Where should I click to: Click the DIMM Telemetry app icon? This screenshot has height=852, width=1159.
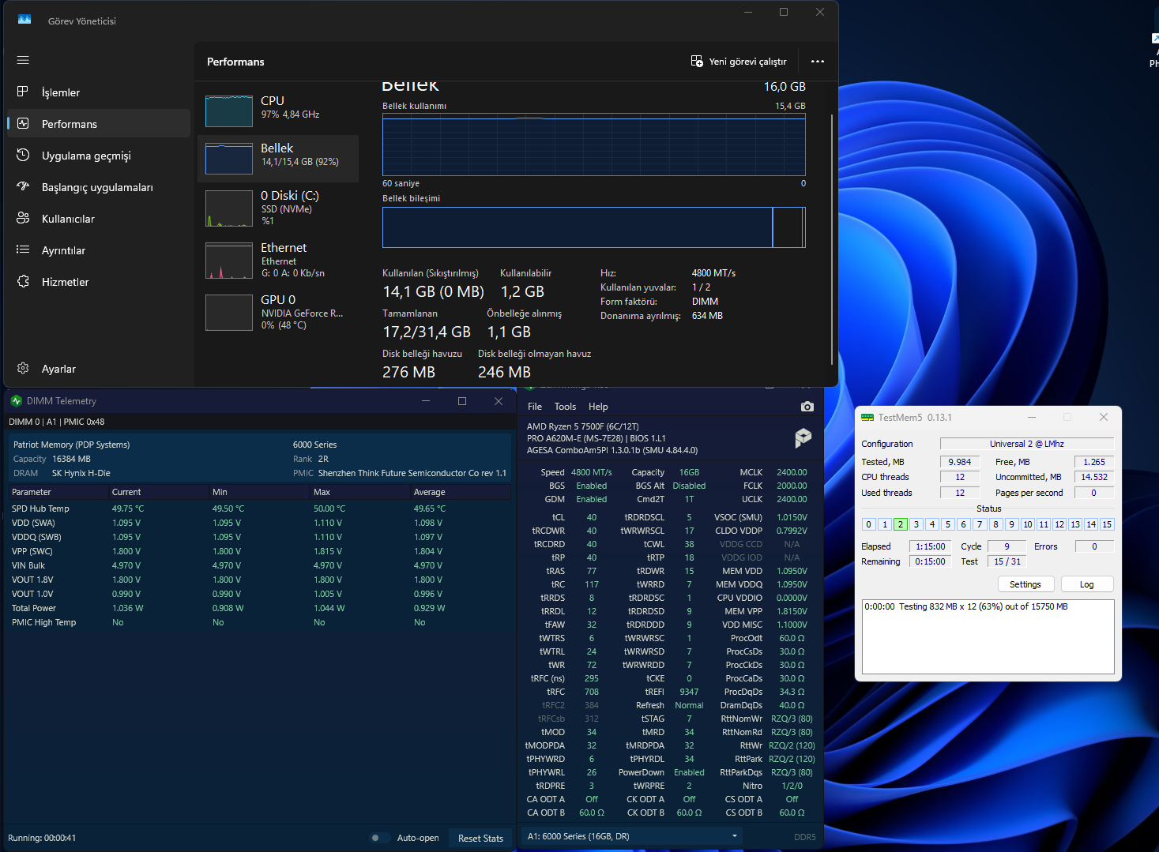click(x=17, y=401)
